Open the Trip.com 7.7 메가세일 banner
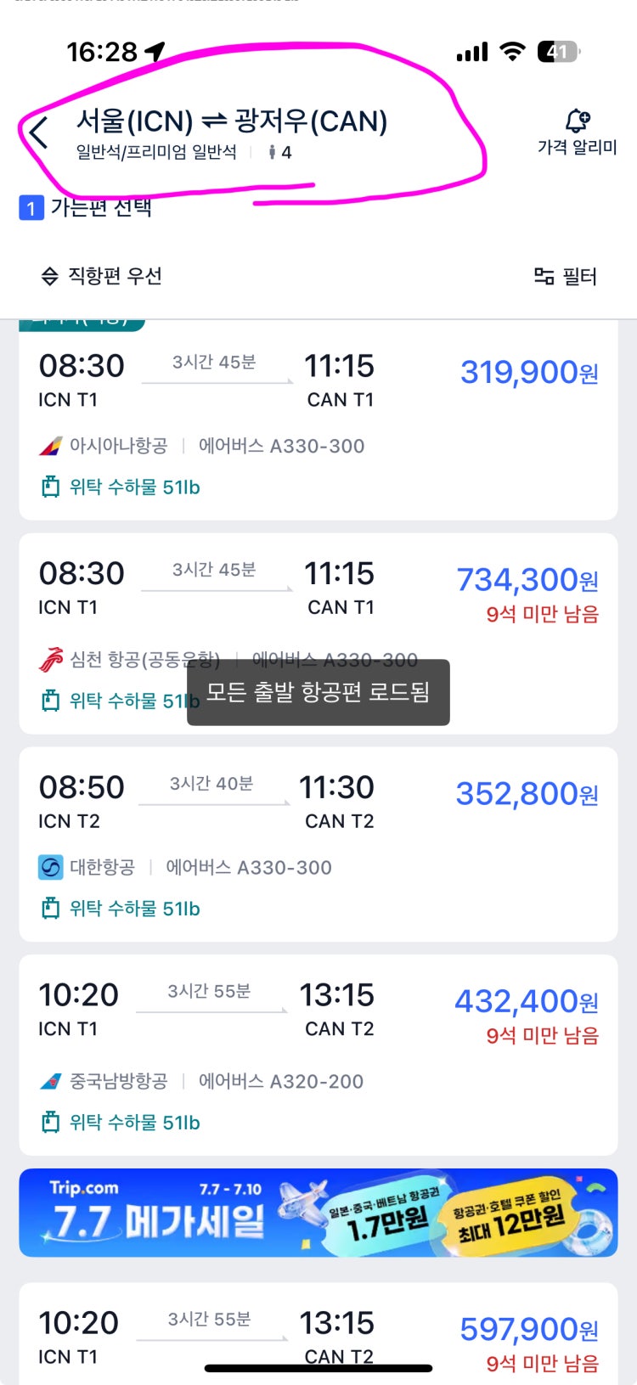This screenshot has height=1385, width=637. click(x=318, y=1213)
